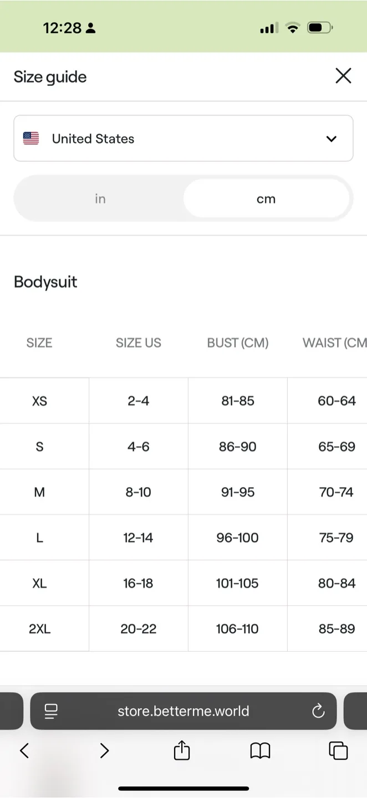
Task: Switch measurements to inches
Action: 100,198
